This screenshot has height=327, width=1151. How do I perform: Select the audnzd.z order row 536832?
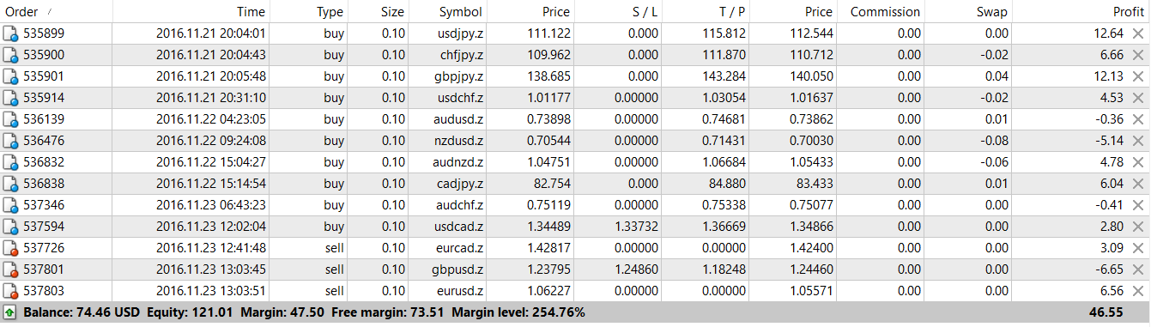(575, 162)
